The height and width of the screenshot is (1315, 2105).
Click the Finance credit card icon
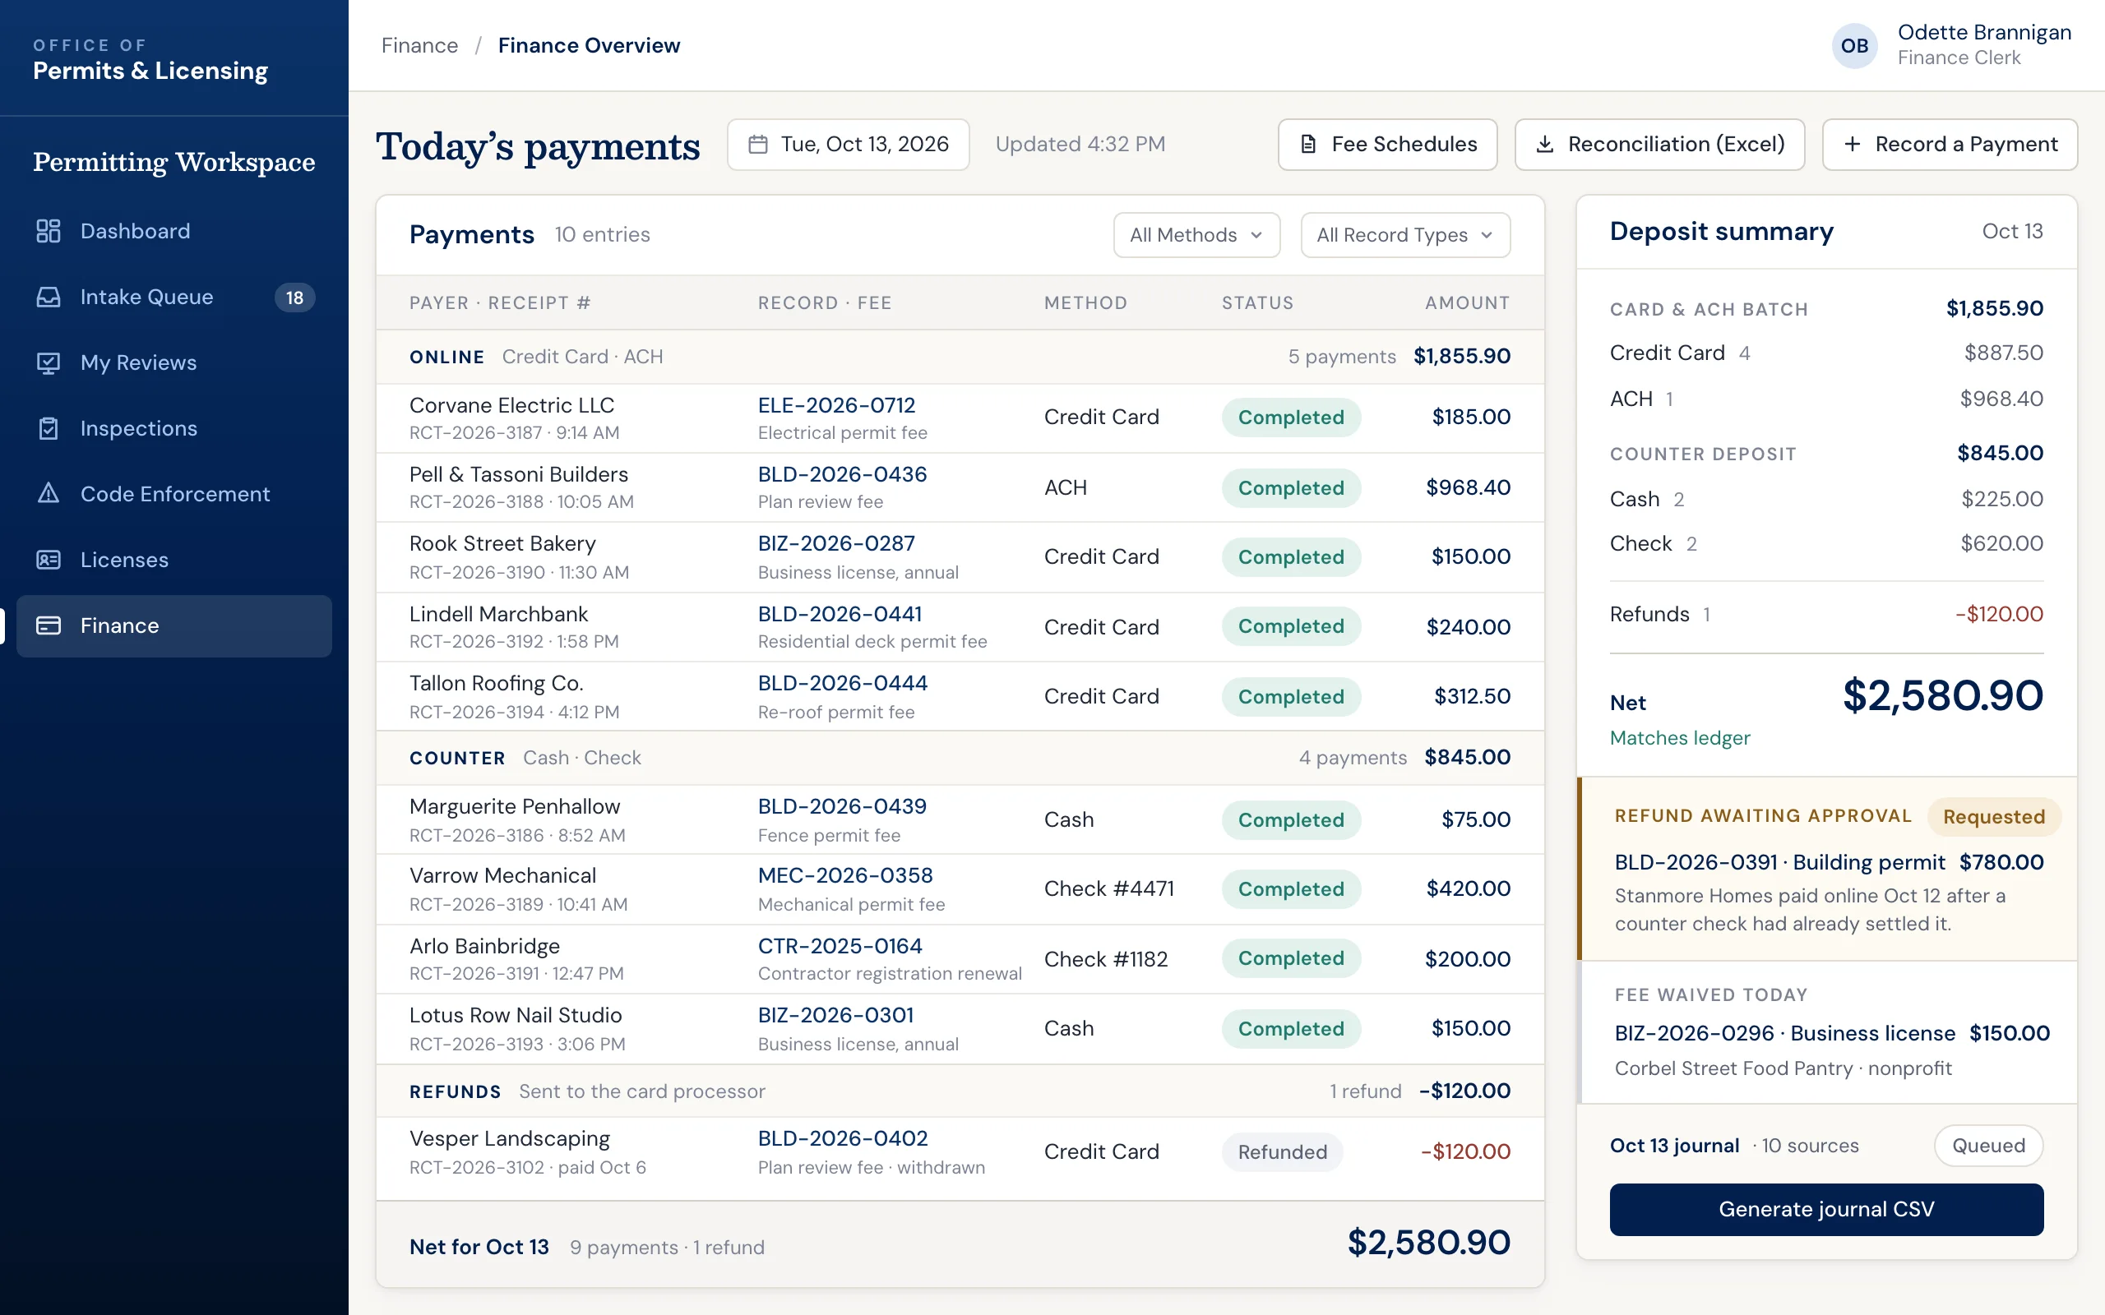pos(49,625)
